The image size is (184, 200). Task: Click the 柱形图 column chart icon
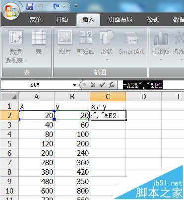pyautogui.click(x=161, y=38)
